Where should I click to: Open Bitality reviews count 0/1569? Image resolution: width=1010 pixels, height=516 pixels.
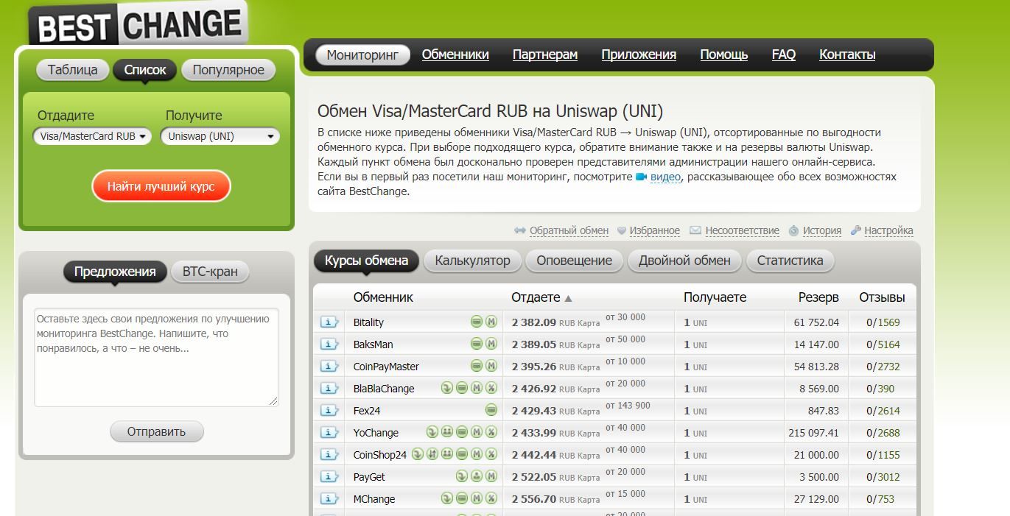point(883,322)
